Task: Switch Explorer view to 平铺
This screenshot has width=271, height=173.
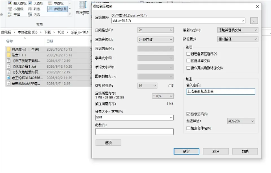Action: [x=14, y=15]
